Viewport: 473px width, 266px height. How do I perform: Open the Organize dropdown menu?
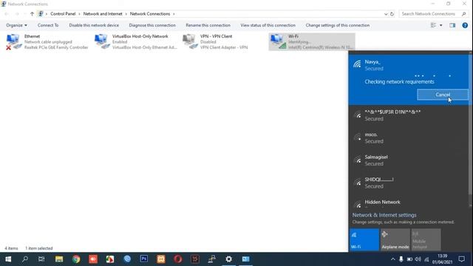click(x=16, y=25)
